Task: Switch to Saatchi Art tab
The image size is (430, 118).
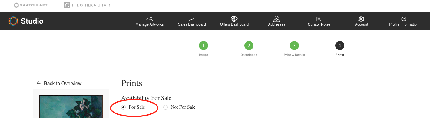Action: [x=31, y=5]
